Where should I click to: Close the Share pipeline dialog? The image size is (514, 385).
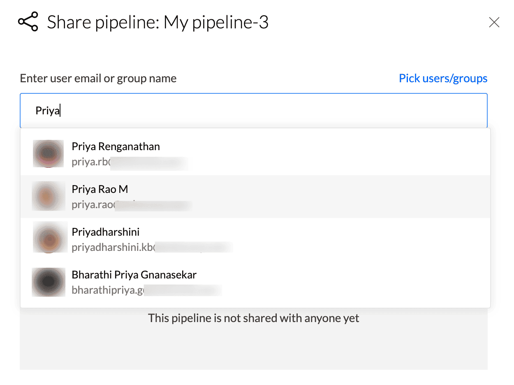click(x=494, y=22)
